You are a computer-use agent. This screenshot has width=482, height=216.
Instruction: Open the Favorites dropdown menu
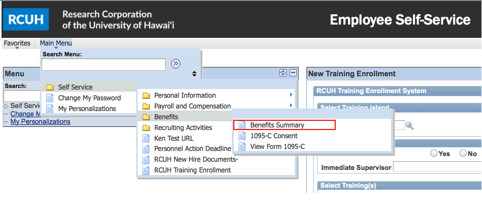pos(17,44)
